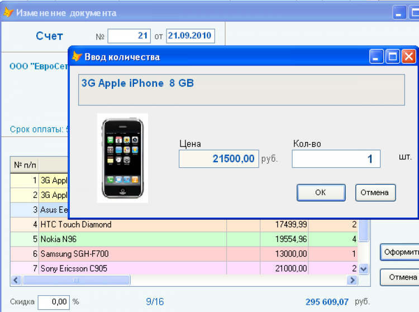Click the Оформить button in document window
The height and width of the screenshot is (312, 419).
click(x=399, y=252)
